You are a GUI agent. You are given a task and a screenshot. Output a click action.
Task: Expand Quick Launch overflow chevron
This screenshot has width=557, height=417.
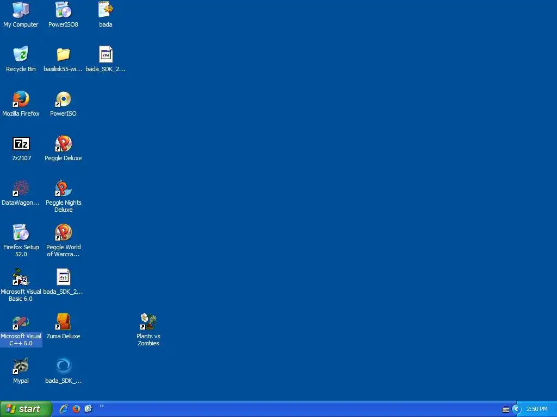coord(102,406)
